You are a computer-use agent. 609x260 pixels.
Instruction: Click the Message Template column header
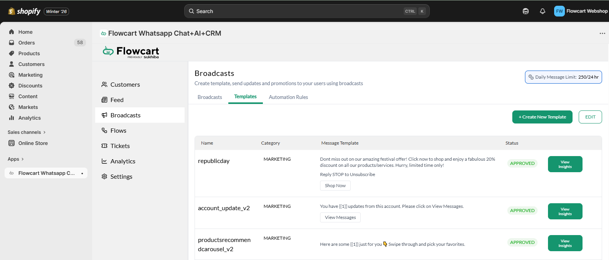pos(340,143)
